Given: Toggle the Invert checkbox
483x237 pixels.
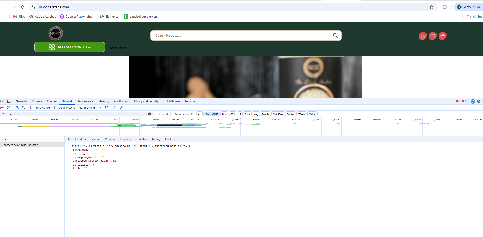Looking at the screenshot, I should pos(158,114).
